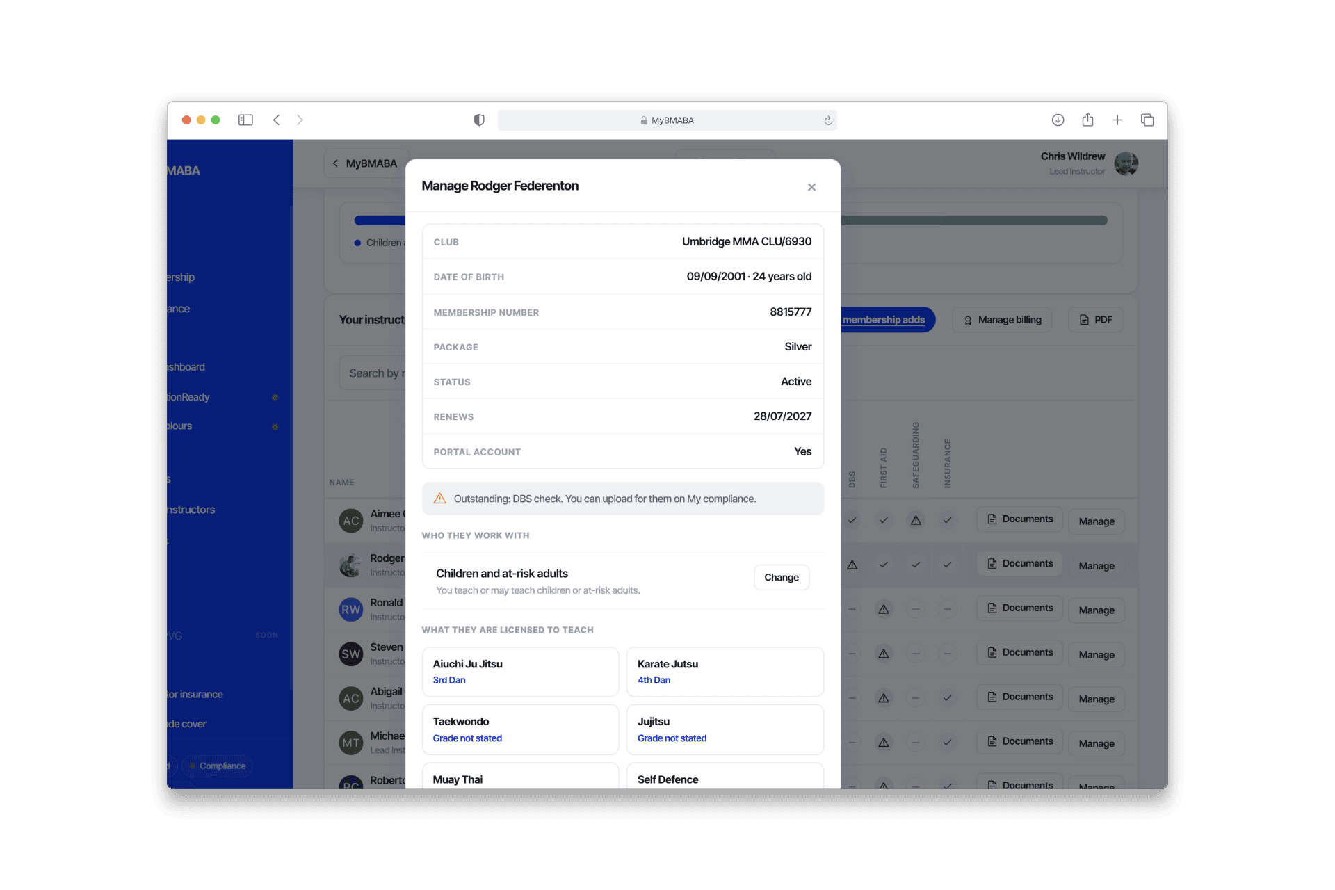Image resolution: width=1335 pixels, height=890 pixels.
Task: Open Manage billing
Action: coord(1002,320)
